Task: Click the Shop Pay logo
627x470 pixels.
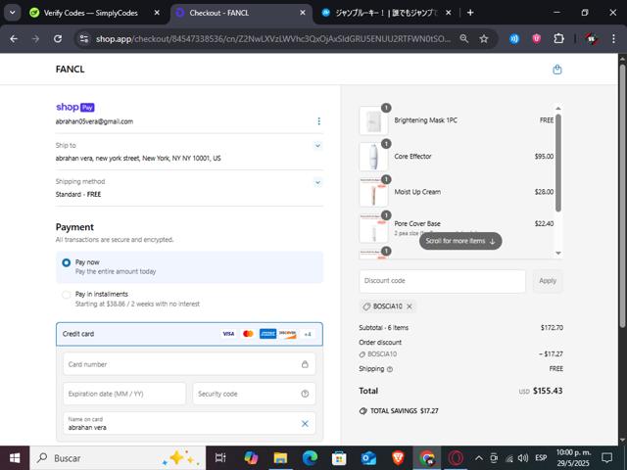Action: [x=75, y=107]
